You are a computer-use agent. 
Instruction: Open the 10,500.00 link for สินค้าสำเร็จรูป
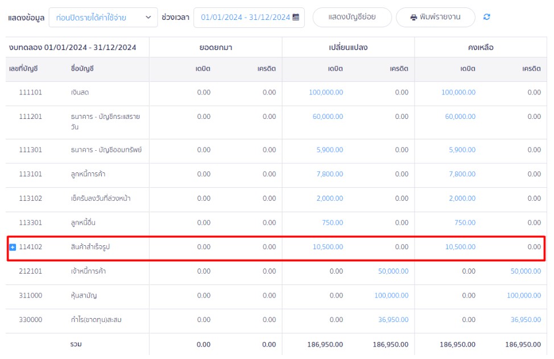coord(328,247)
